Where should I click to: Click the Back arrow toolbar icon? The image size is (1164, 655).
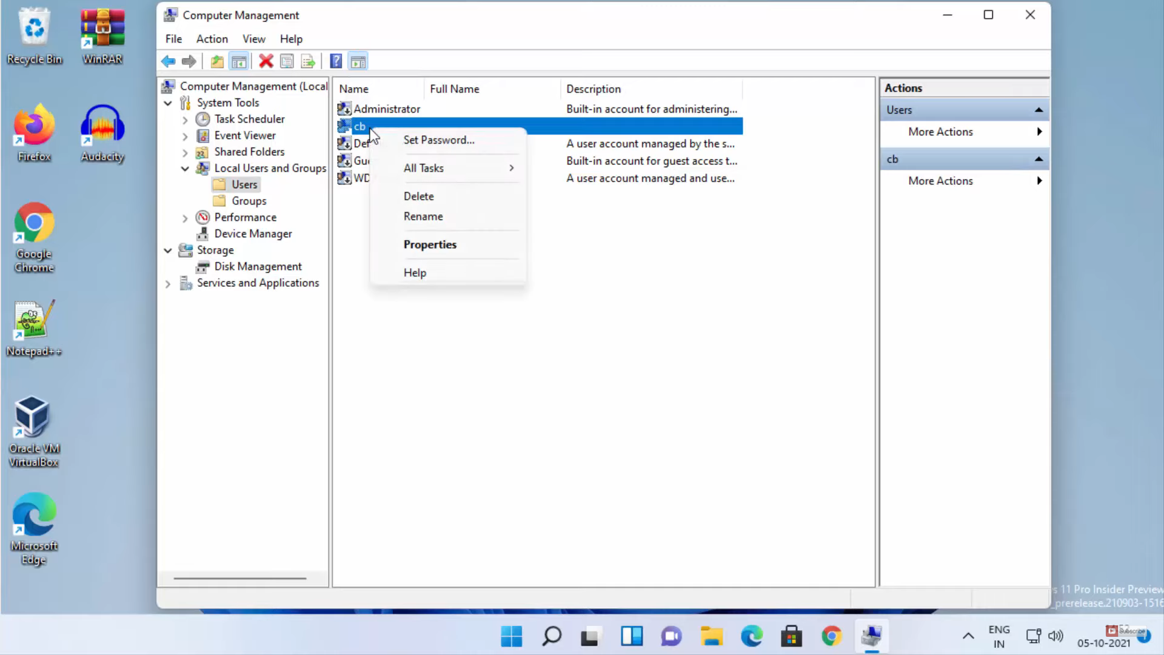click(168, 61)
